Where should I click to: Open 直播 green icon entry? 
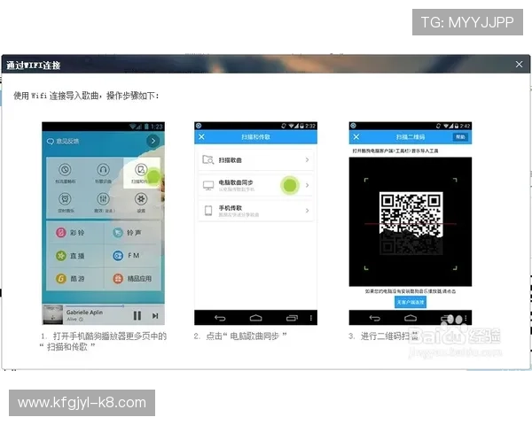[61, 256]
